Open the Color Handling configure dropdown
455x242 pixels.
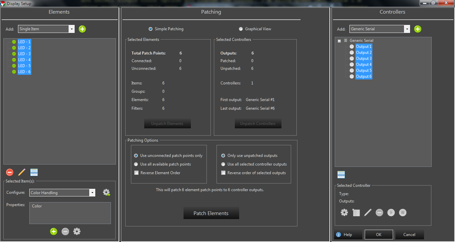click(x=92, y=192)
